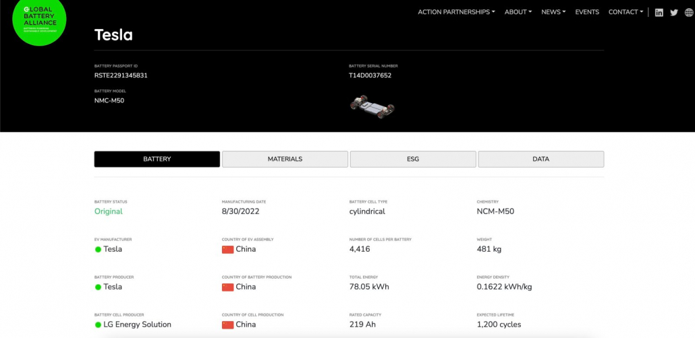
Task: Click the battery chassis thumbnail image
Action: click(372, 106)
